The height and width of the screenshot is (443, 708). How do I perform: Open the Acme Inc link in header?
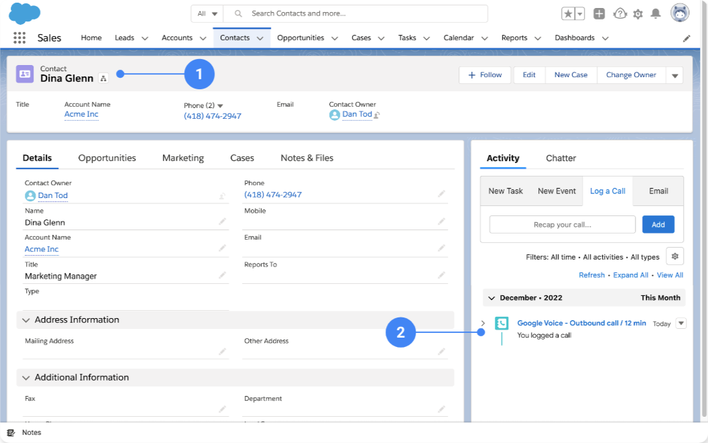[x=81, y=114]
